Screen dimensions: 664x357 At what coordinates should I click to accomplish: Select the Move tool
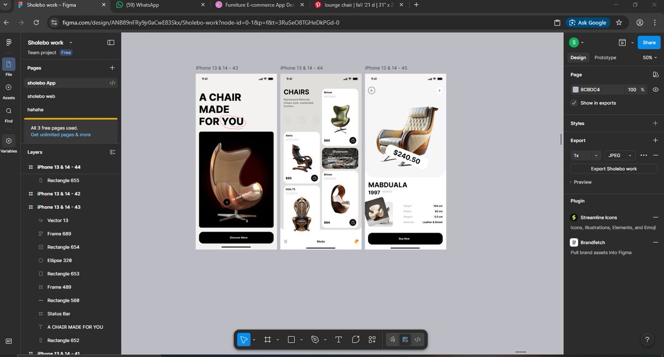244,339
